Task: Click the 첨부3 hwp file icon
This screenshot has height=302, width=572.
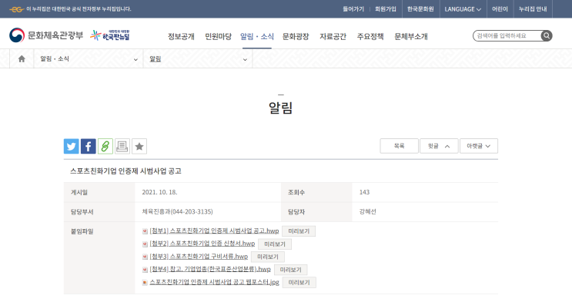Action: click(145, 257)
